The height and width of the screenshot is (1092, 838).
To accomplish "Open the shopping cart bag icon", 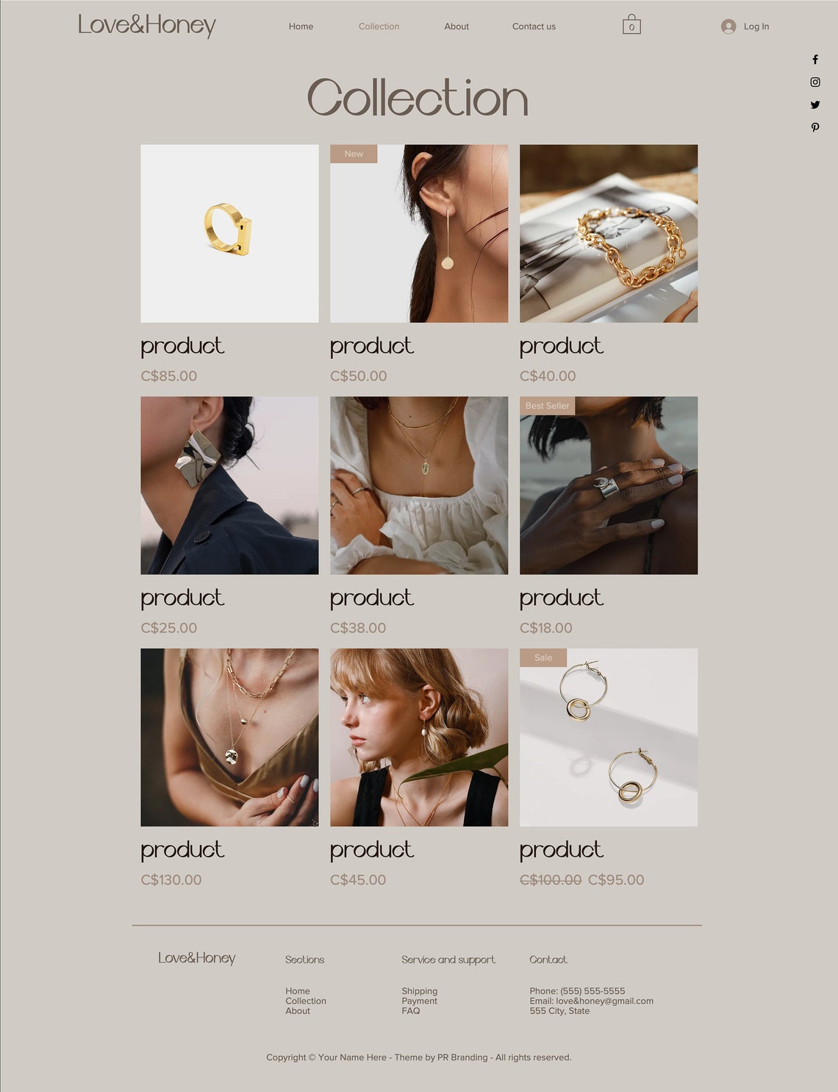I will point(631,24).
